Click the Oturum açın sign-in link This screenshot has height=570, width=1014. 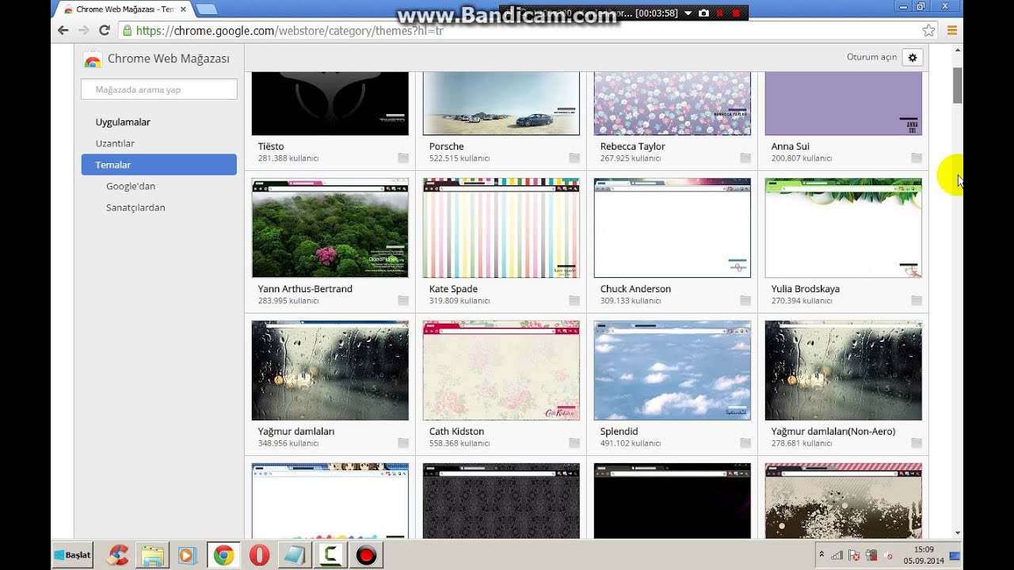(x=871, y=57)
